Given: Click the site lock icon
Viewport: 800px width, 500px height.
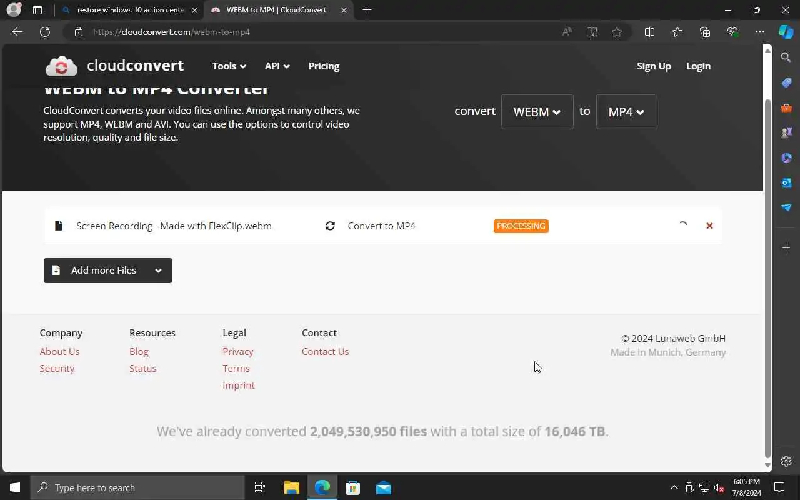Looking at the screenshot, I should click(79, 32).
